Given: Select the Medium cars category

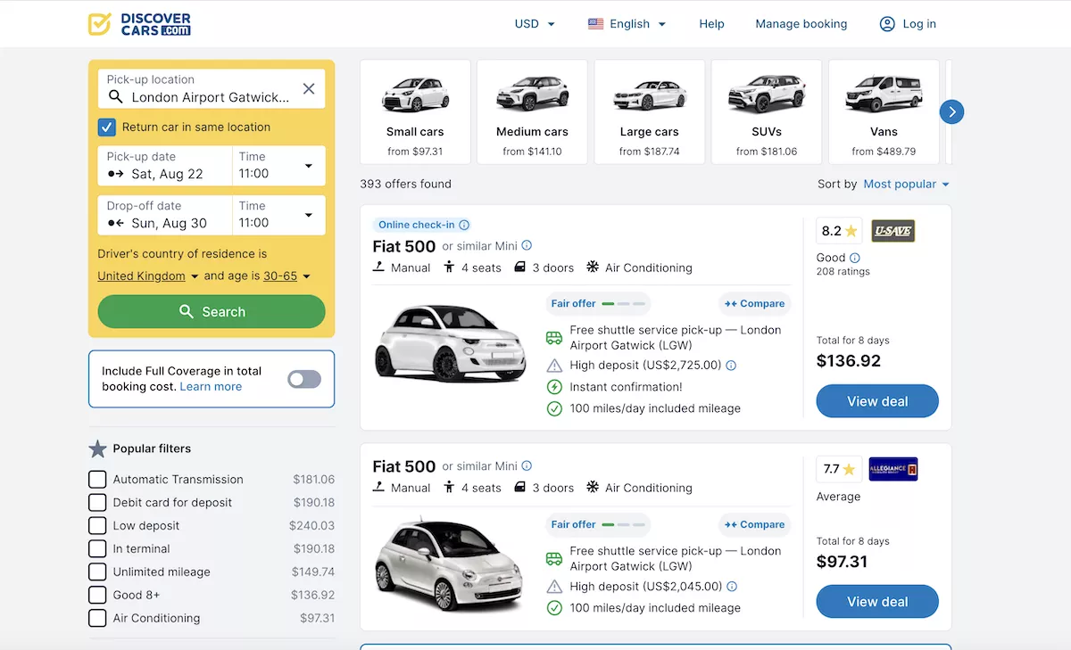Looking at the screenshot, I should coord(532,112).
